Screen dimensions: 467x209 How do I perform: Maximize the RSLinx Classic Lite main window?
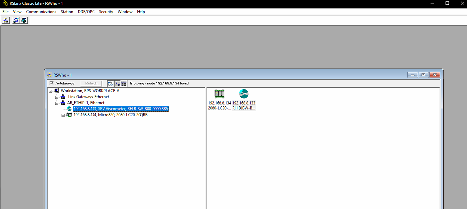click(447, 3)
